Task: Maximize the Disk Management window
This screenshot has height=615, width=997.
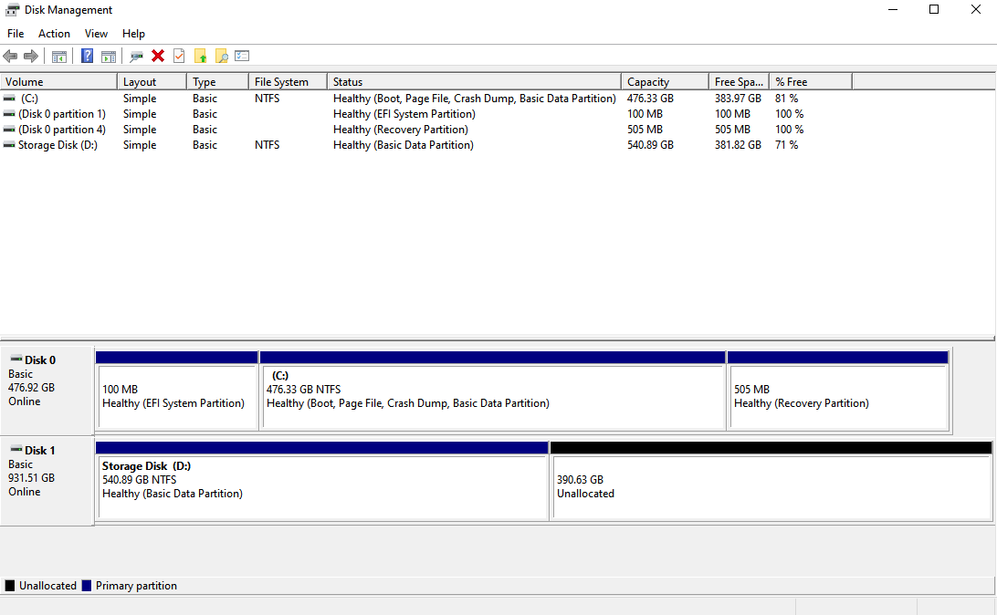Action: tap(934, 9)
